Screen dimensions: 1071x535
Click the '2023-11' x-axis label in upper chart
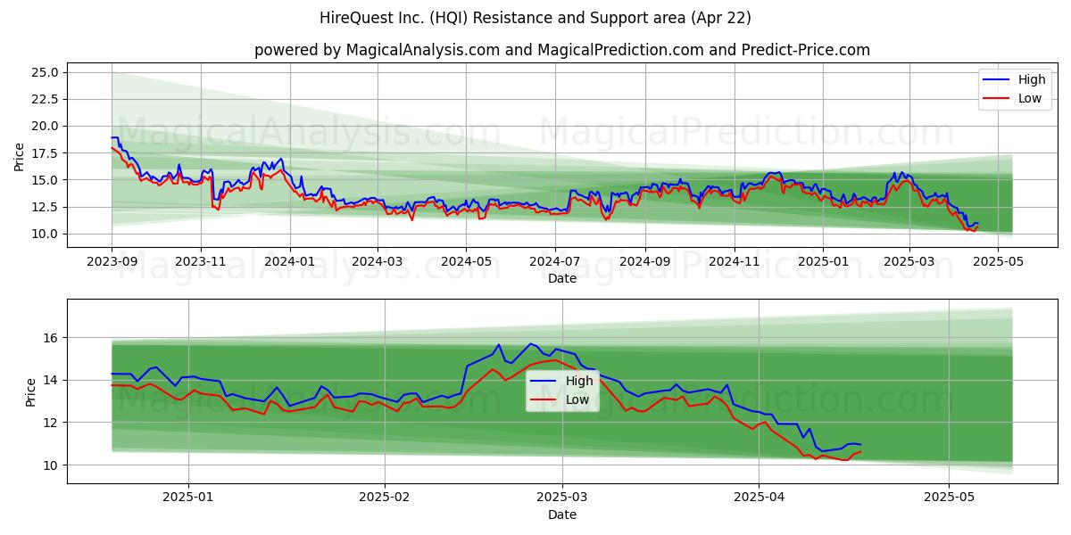[x=200, y=262]
